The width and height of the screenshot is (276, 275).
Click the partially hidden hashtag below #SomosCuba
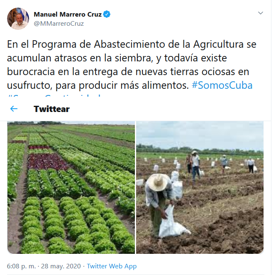point(54,96)
